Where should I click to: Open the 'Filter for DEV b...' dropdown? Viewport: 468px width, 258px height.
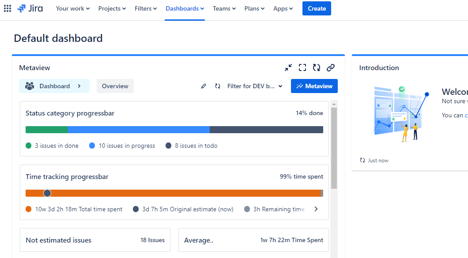(x=255, y=86)
